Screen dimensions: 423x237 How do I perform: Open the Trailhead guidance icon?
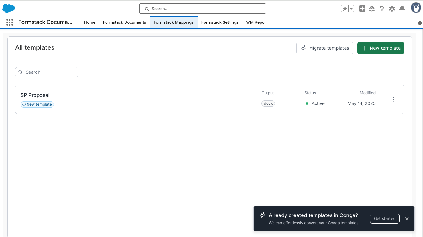(372, 9)
